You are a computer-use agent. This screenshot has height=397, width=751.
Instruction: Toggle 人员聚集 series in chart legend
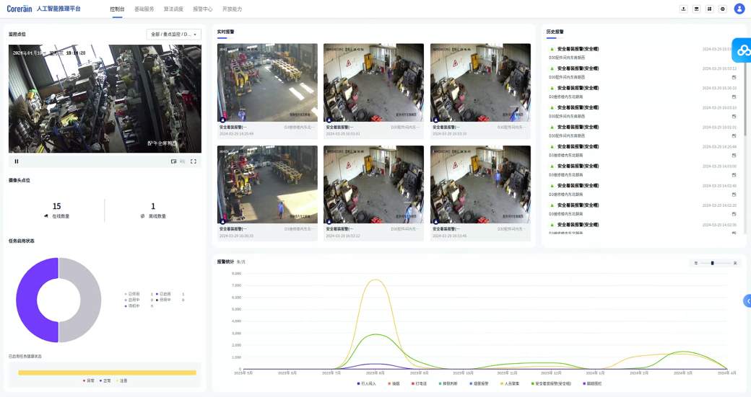coord(510,383)
